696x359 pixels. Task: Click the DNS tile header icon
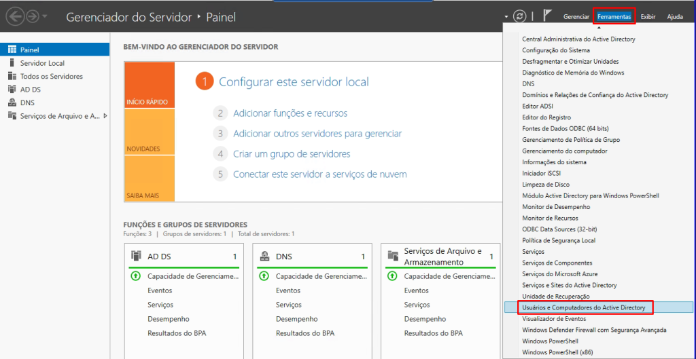(264, 257)
